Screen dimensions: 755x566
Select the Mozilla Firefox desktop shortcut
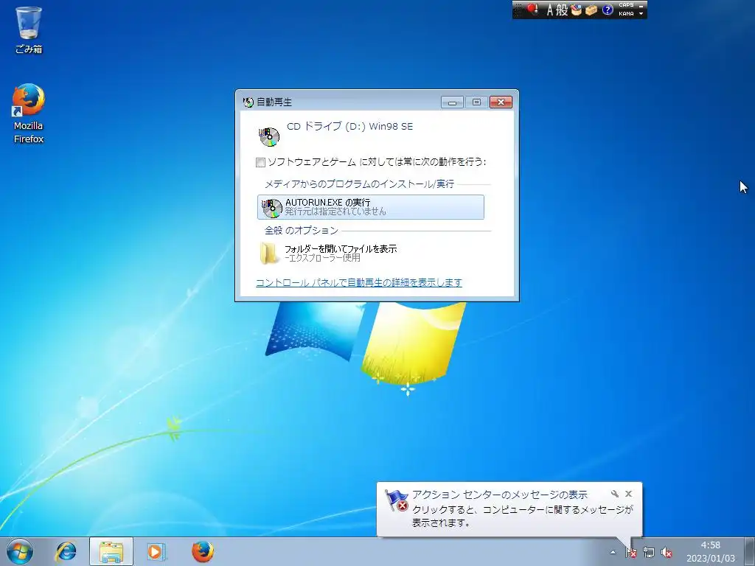tap(29, 114)
